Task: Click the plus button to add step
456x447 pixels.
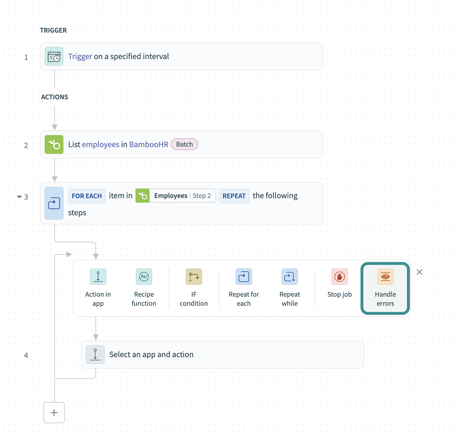Action: (54, 413)
